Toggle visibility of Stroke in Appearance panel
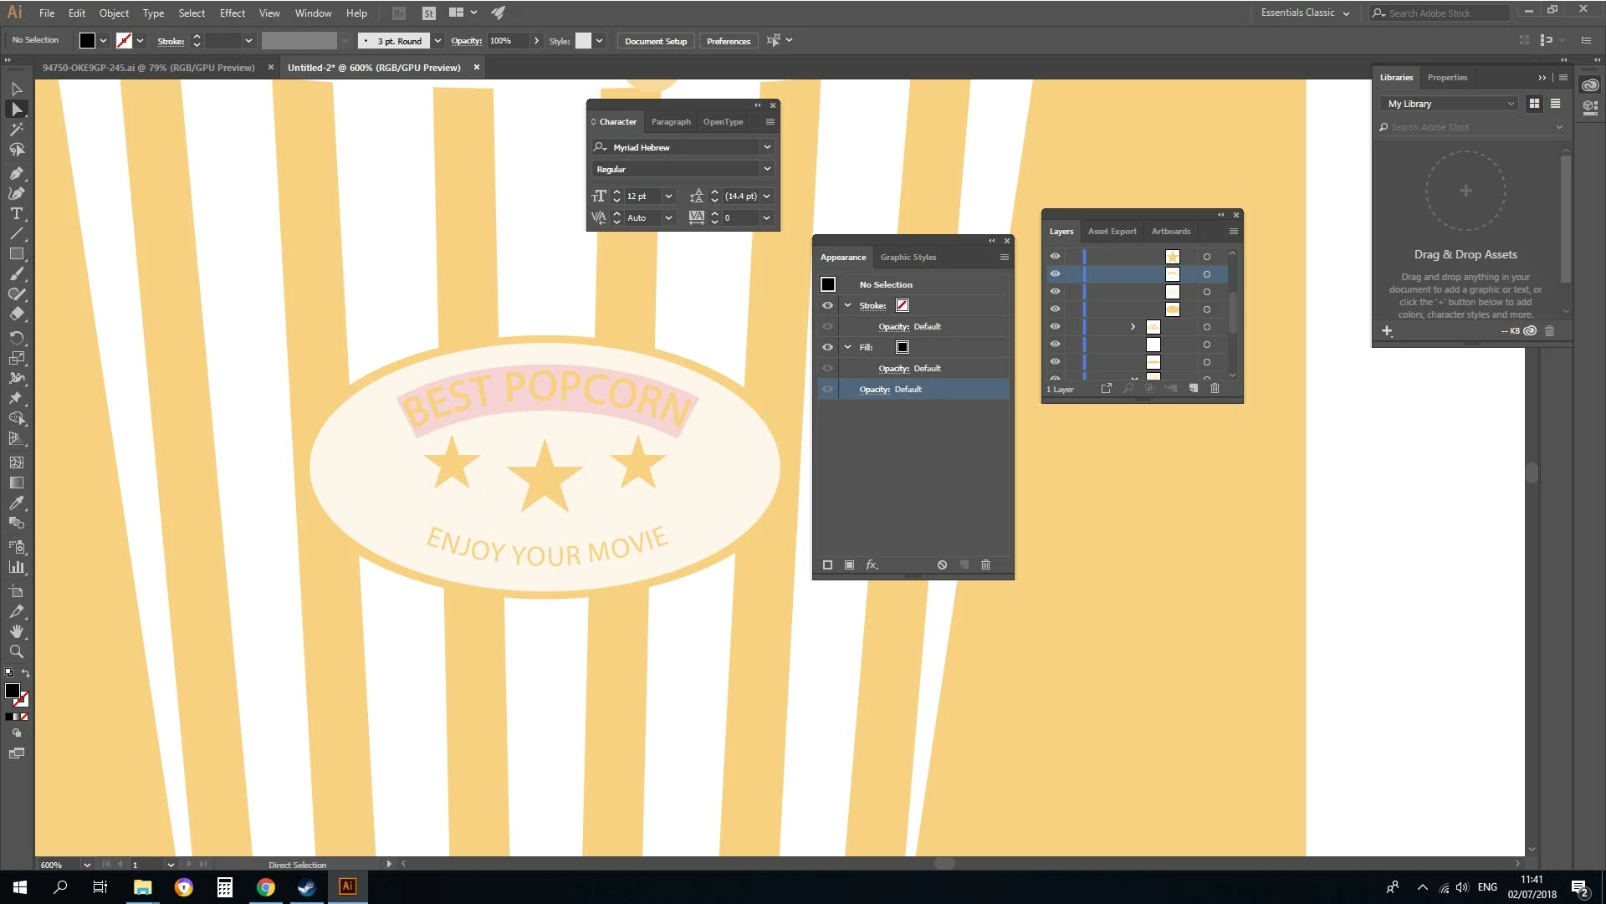Screen dimensions: 1606x904 [827, 305]
